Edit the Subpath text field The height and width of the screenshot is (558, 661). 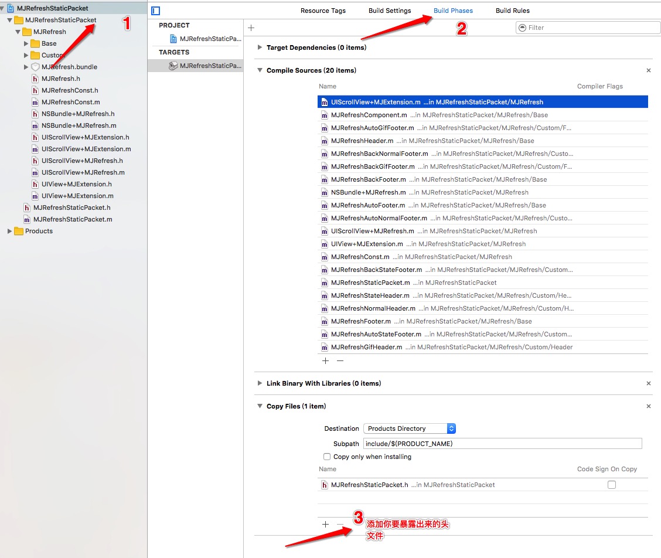pos(503,444)
